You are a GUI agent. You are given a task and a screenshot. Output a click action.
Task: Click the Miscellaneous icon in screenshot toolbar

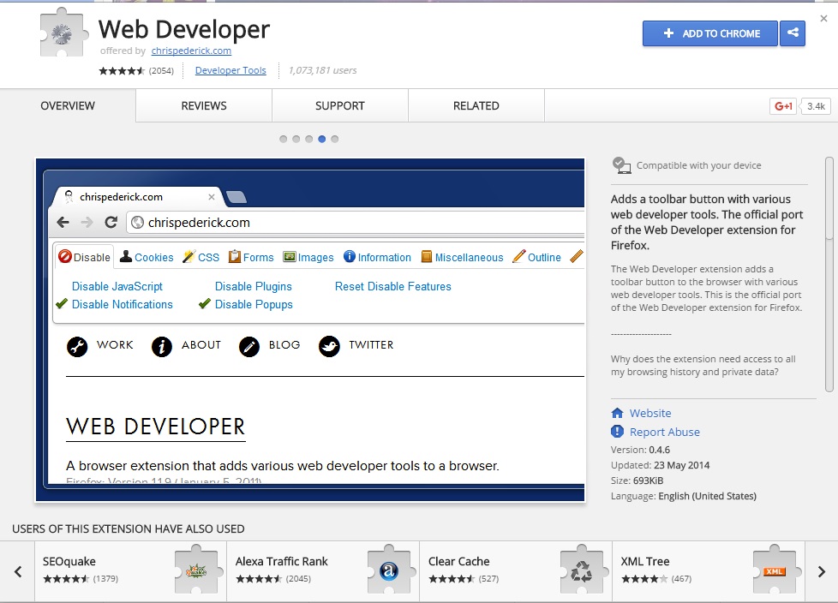coord(427,257)
